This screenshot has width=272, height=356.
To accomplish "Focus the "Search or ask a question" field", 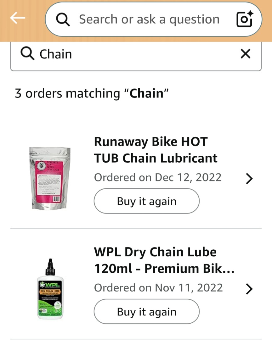I will 149,19.
